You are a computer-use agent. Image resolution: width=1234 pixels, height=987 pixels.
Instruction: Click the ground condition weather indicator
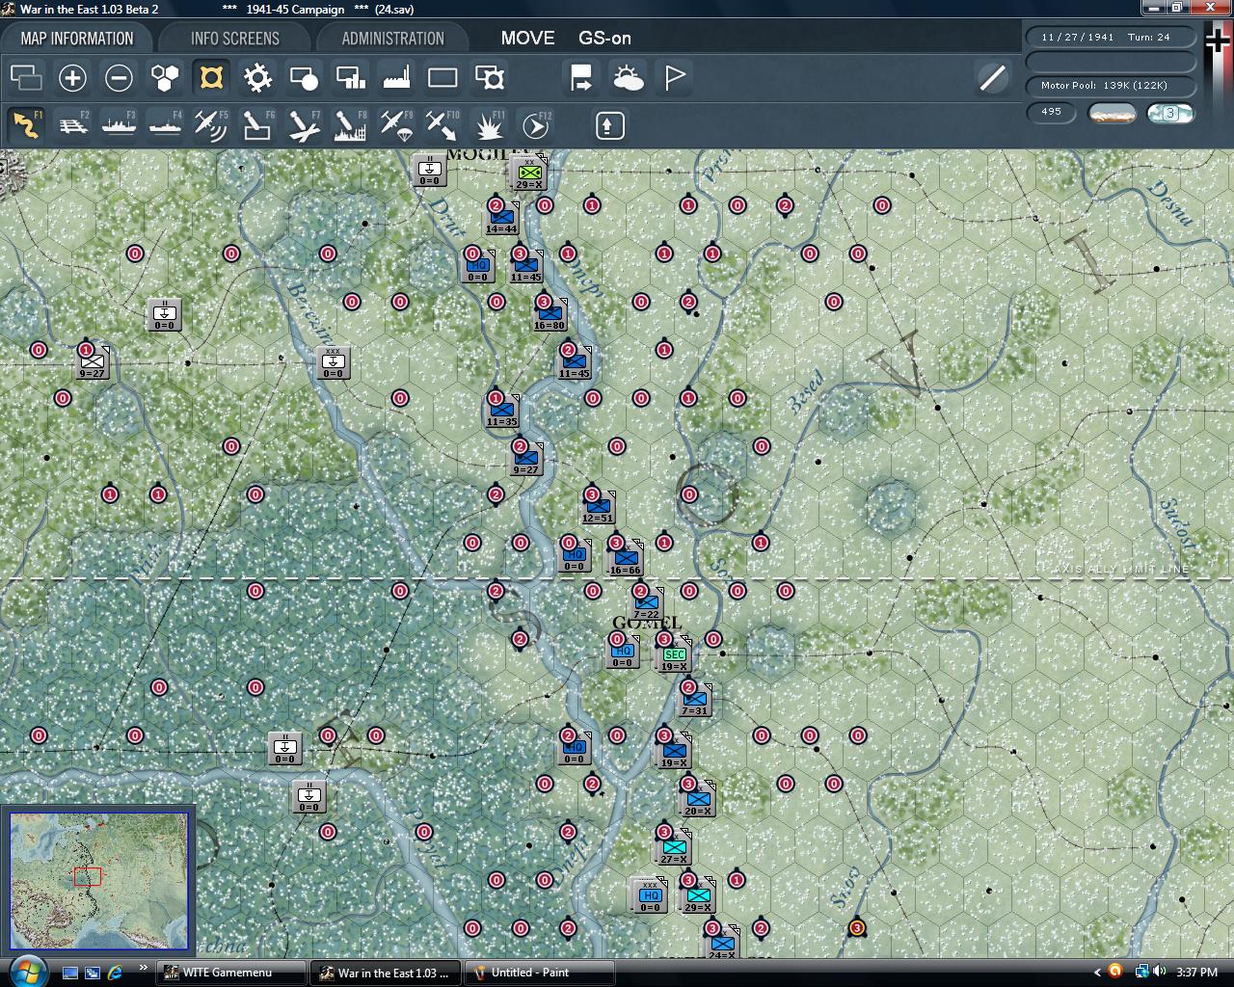(x=1112, y=113)
